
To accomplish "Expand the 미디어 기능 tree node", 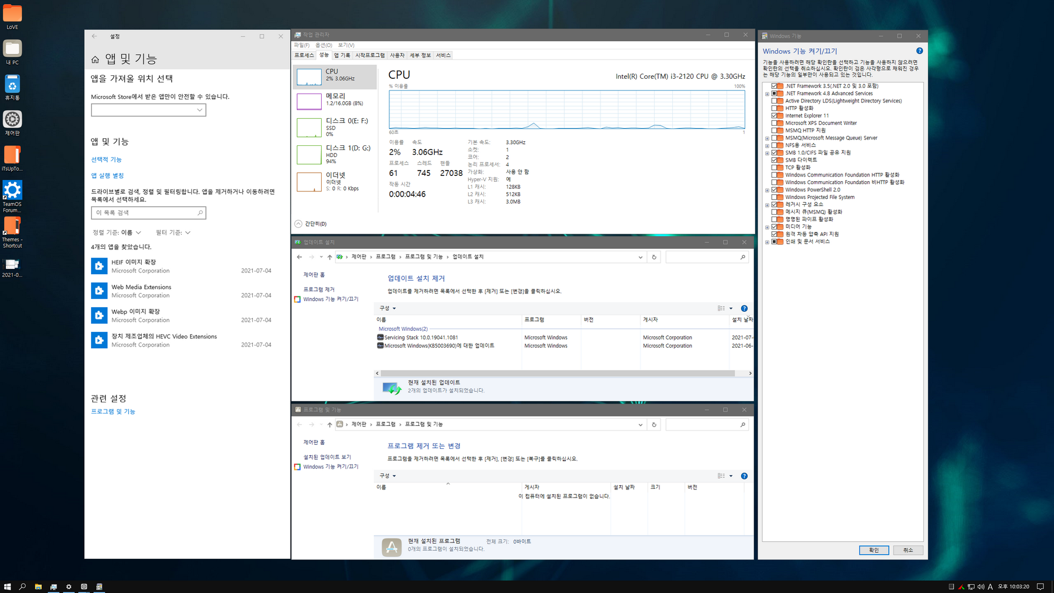I will point(767,227).
